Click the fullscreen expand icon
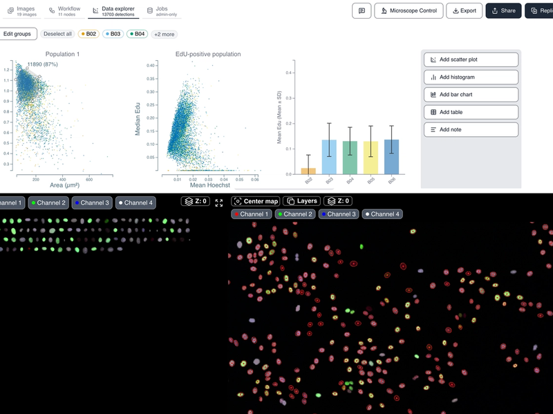Image resolution: width=553 pixels, height=414 pixels. 219,203
